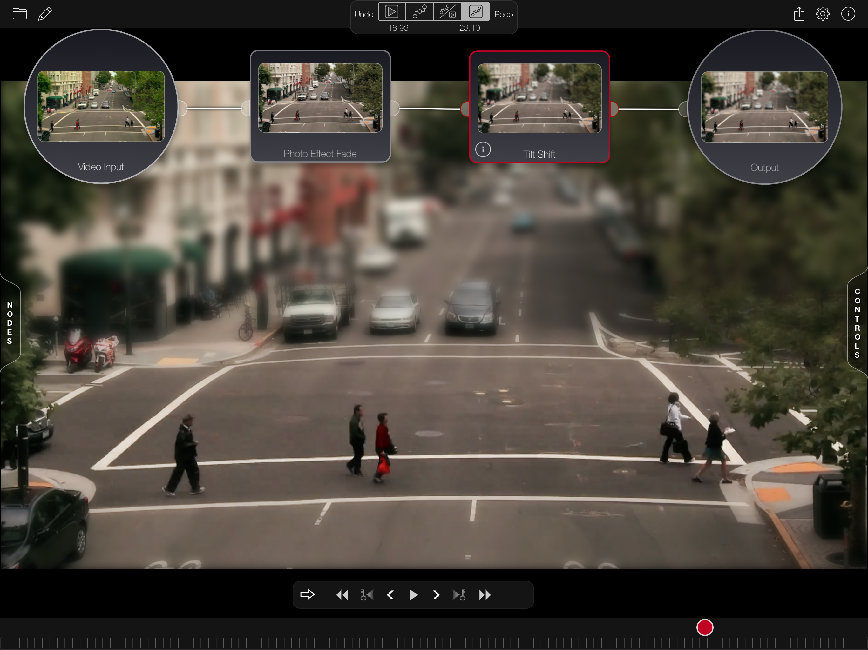Toggle the split nodes and video mode

point(447,12)
